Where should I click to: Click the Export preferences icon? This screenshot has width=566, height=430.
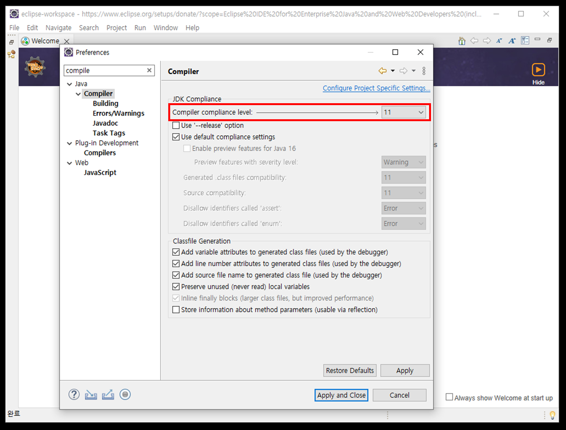pos(108,394)
